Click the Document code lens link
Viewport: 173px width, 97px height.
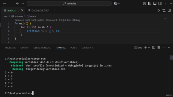51,20
